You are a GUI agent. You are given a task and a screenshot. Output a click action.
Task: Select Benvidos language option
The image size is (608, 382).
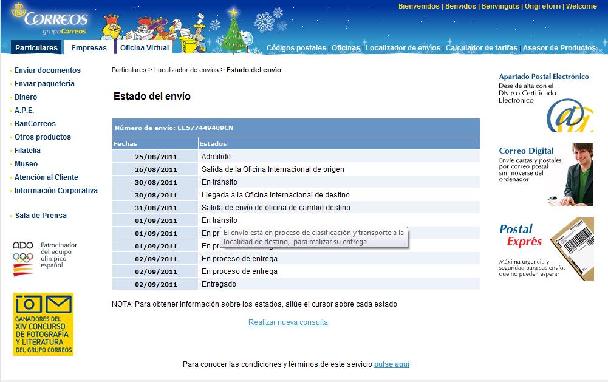pyautogui.click(x=460, y=6)
